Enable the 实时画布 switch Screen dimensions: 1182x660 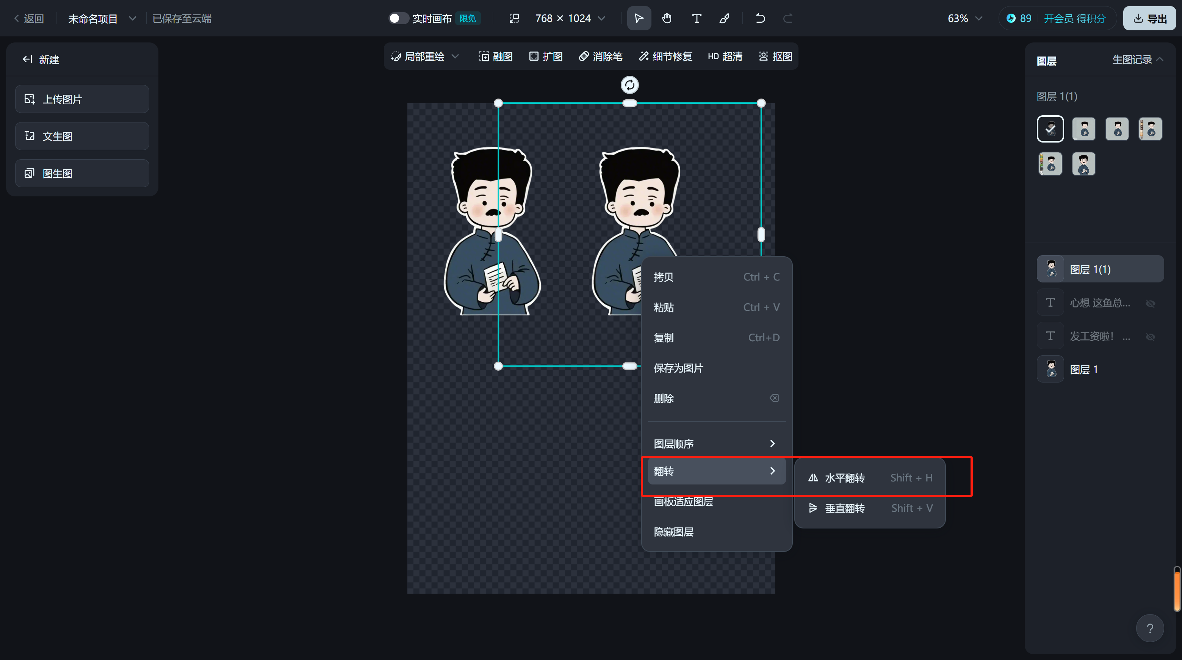pos(398,18)
